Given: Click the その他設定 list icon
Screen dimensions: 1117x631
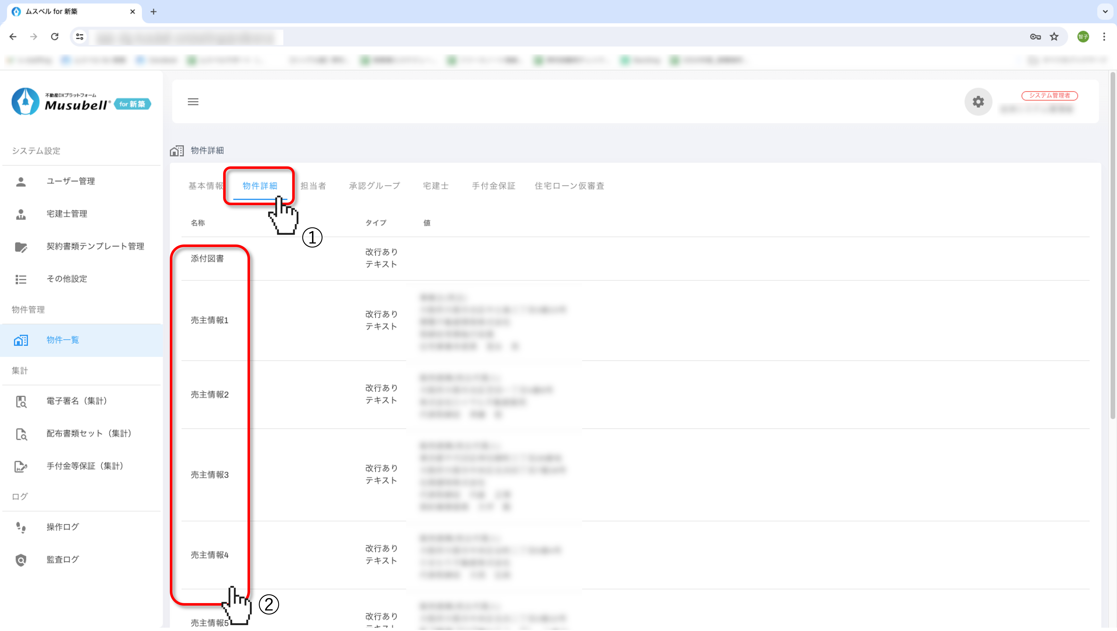Looking at the screenshot, I should (21, 279).
